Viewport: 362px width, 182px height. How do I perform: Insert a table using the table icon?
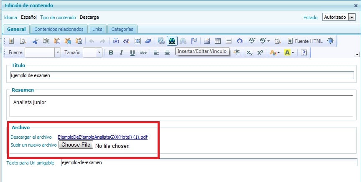point(217,41)
